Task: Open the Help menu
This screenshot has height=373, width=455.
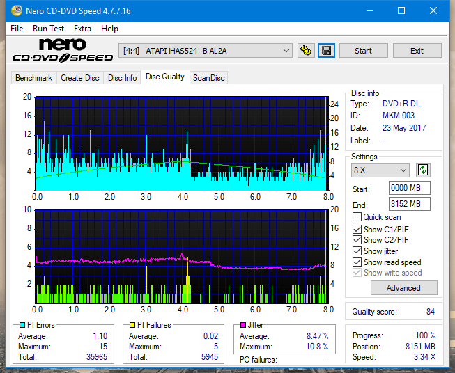Action: 109,29
